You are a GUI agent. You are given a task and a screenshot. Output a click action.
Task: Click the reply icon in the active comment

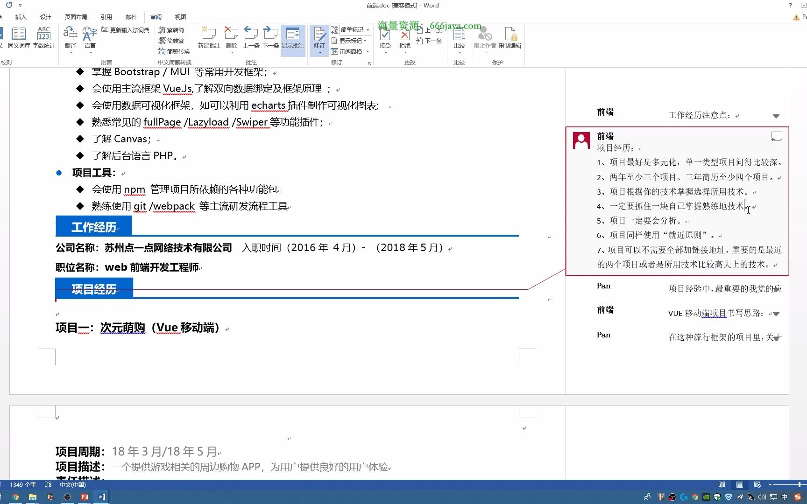[776, 136]
